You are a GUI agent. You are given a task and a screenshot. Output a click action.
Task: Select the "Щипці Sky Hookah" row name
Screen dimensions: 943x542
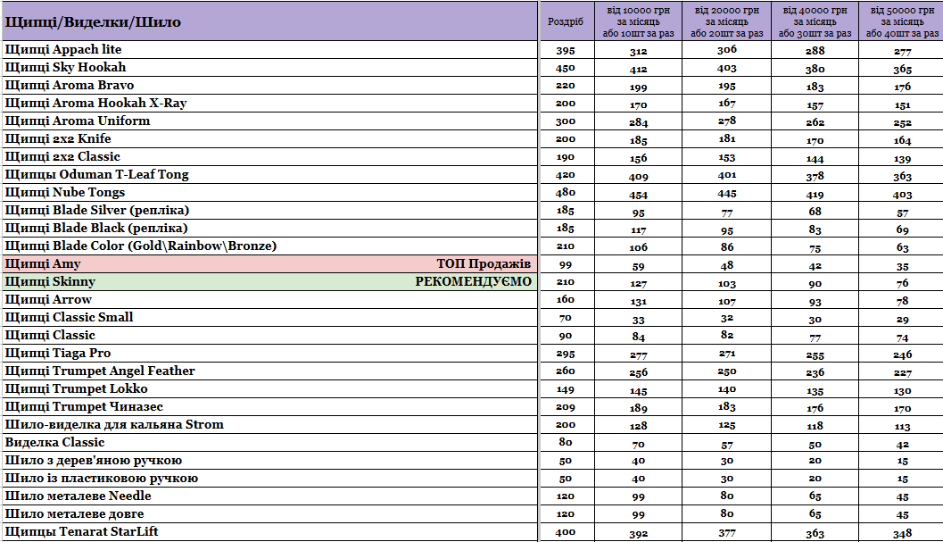65,68
